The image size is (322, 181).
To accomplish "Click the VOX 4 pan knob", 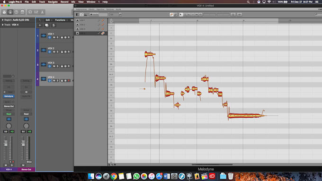I will pos(9,126).
